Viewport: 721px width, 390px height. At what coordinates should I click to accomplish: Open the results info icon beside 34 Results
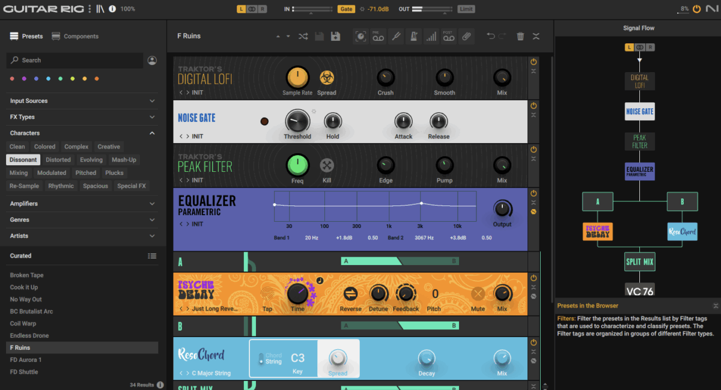click(160, 385)
